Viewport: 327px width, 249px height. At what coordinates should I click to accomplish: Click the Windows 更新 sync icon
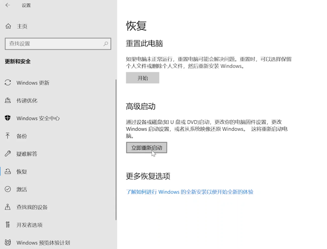coord(8,83)
